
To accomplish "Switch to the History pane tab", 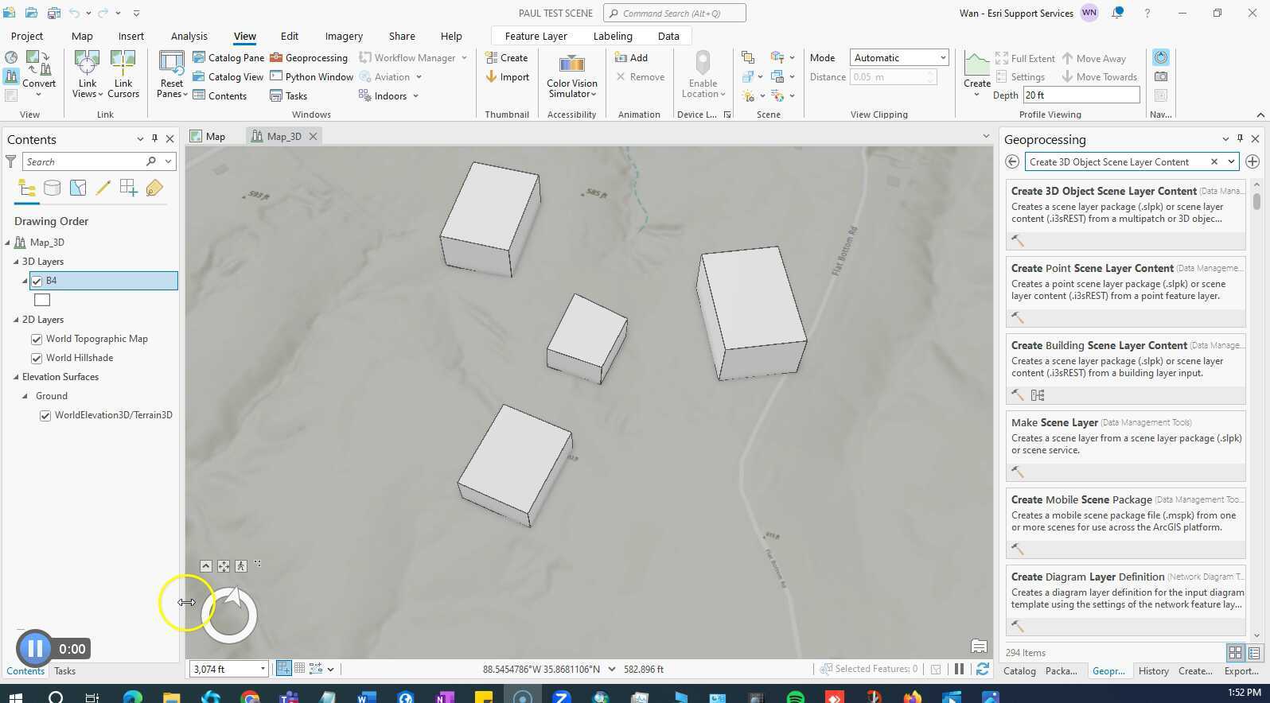I will click(x=1153, y=670).
